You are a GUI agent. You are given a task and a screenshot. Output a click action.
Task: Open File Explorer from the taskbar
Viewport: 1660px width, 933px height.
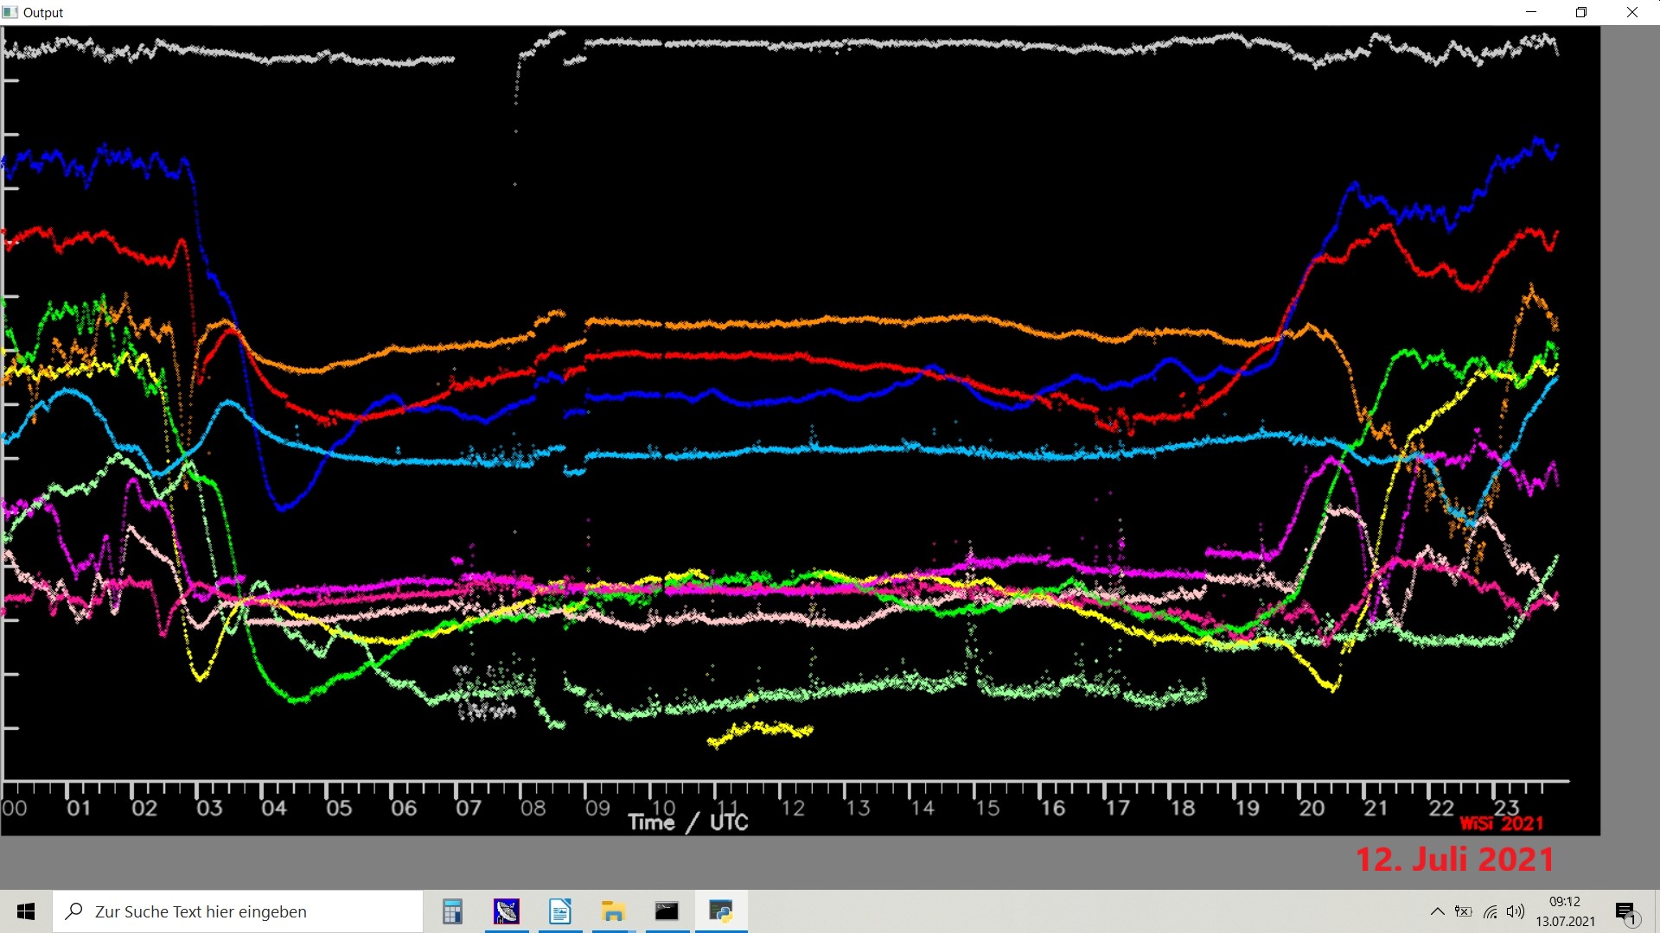[x=614, y=911]
